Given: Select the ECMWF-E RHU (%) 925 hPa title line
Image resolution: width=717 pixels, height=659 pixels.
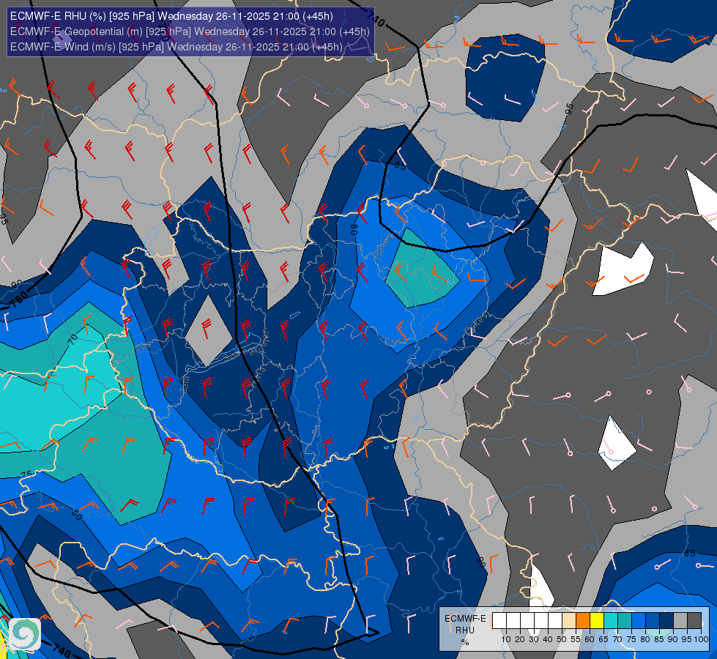Looking at the screenshot, I should coord(171,16).
